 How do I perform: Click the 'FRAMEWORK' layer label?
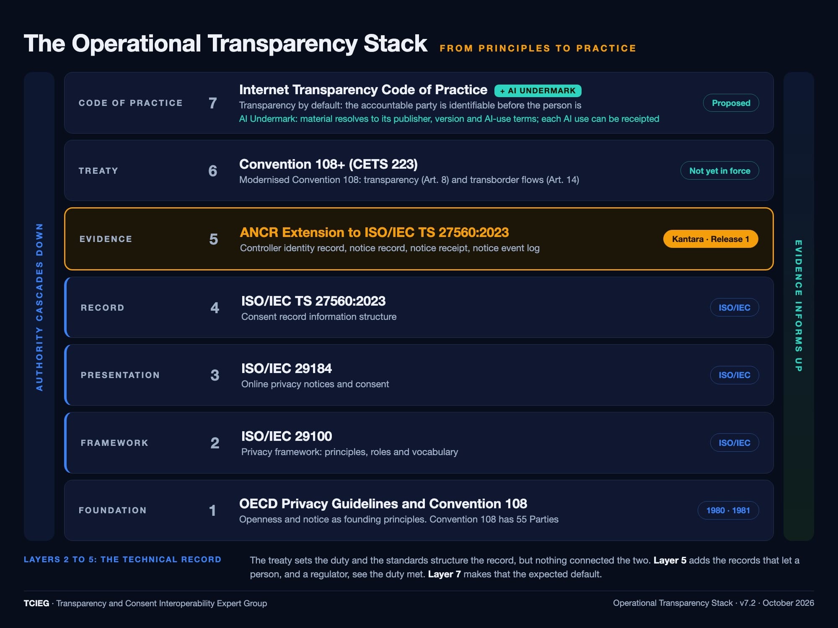click(114, 443)
